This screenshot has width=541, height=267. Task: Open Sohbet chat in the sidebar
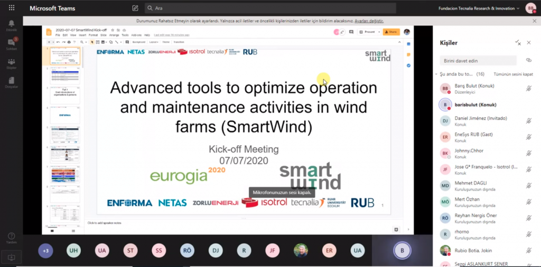pyautogui.click(x=11, y=44)
